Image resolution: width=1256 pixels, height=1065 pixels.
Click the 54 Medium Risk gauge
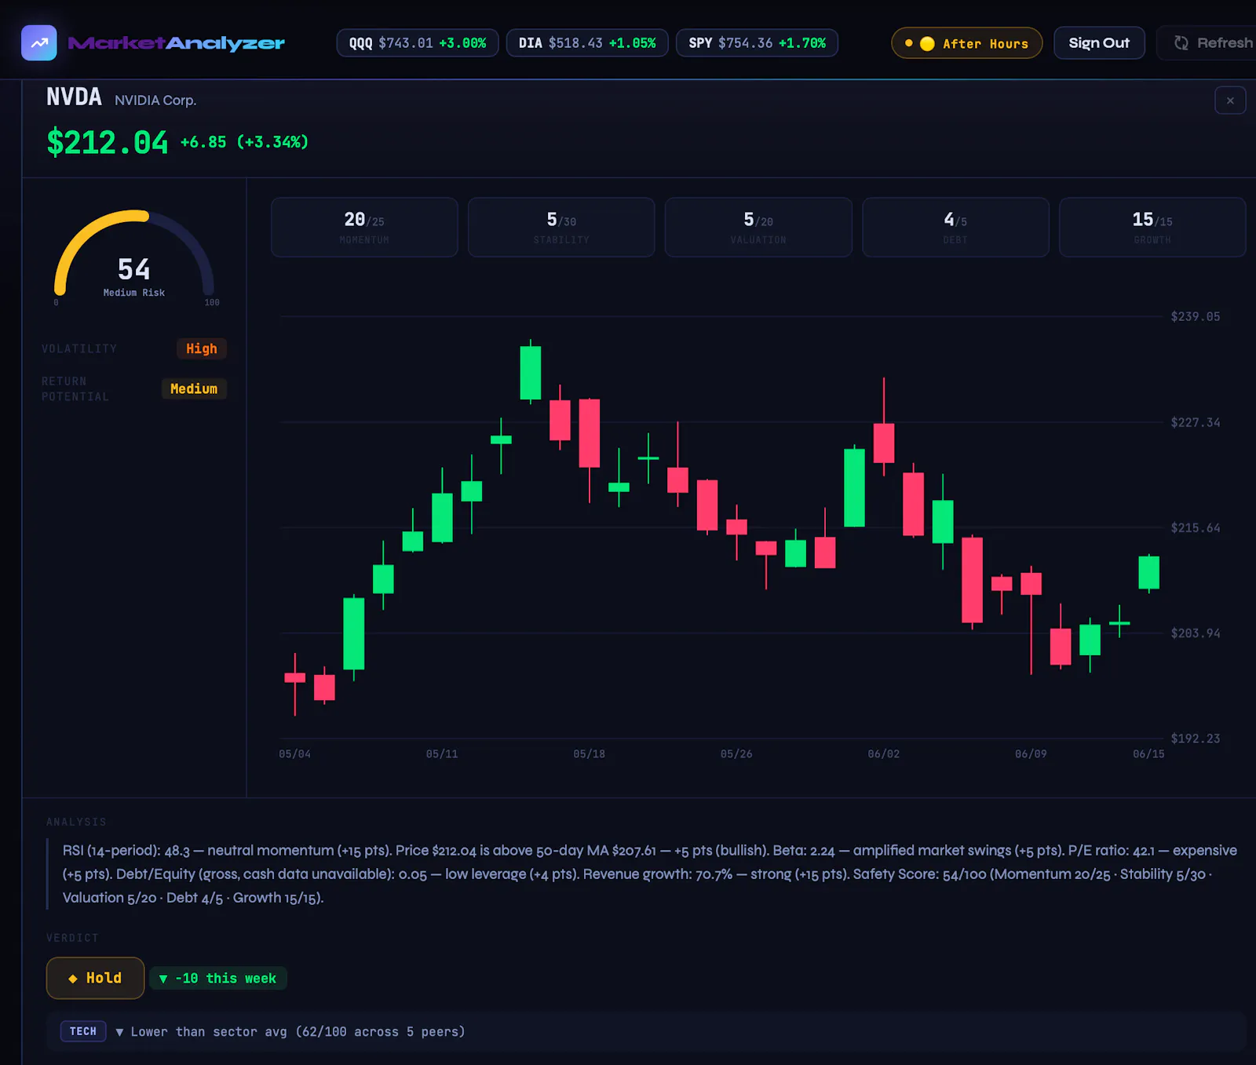click(134, 259)
